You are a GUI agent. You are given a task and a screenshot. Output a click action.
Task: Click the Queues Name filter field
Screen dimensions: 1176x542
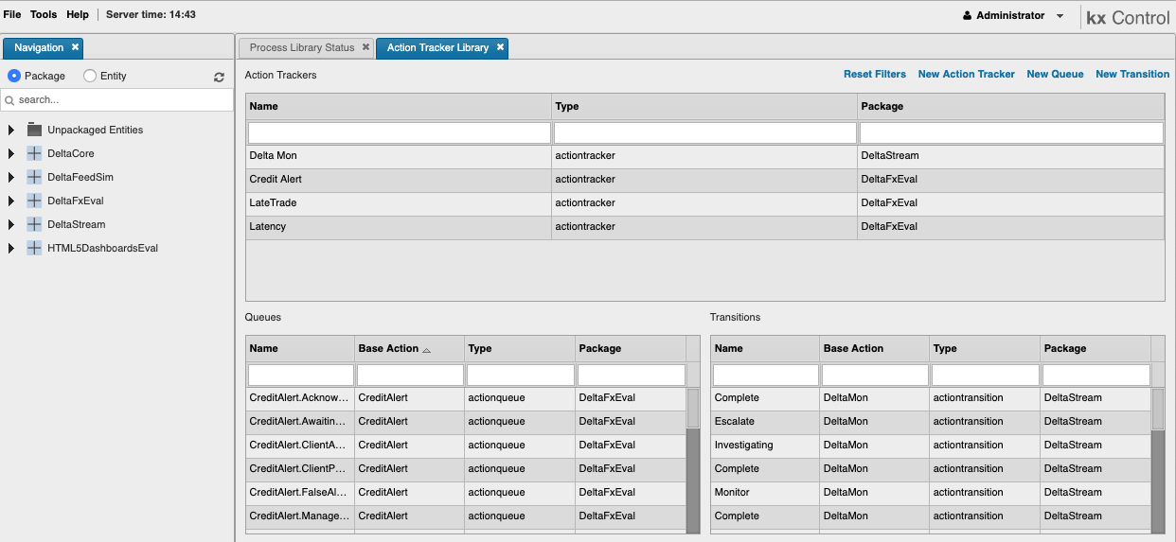[300, 375]
